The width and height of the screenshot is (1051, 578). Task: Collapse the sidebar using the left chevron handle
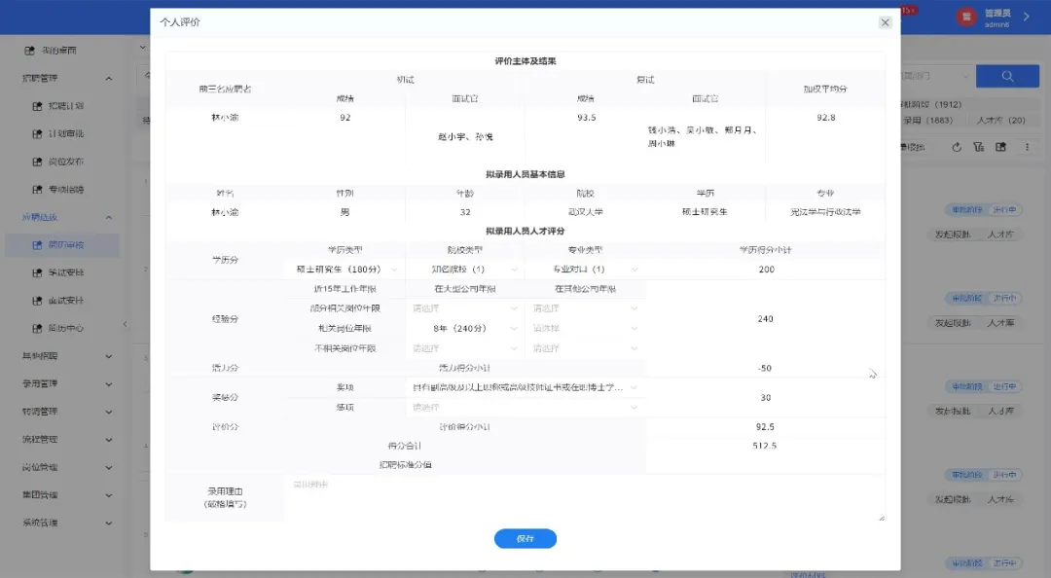click(125, 325)
